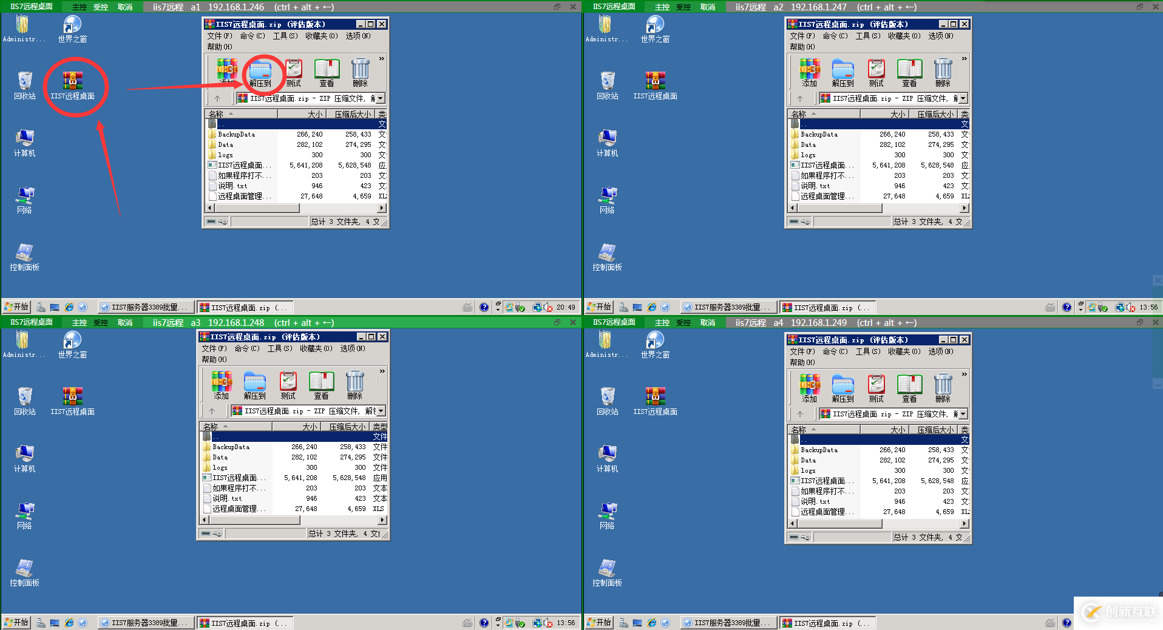Click 解压到 (Extract To) in a3 WinRAR toolbar
1163x630 pixels.
255,385
